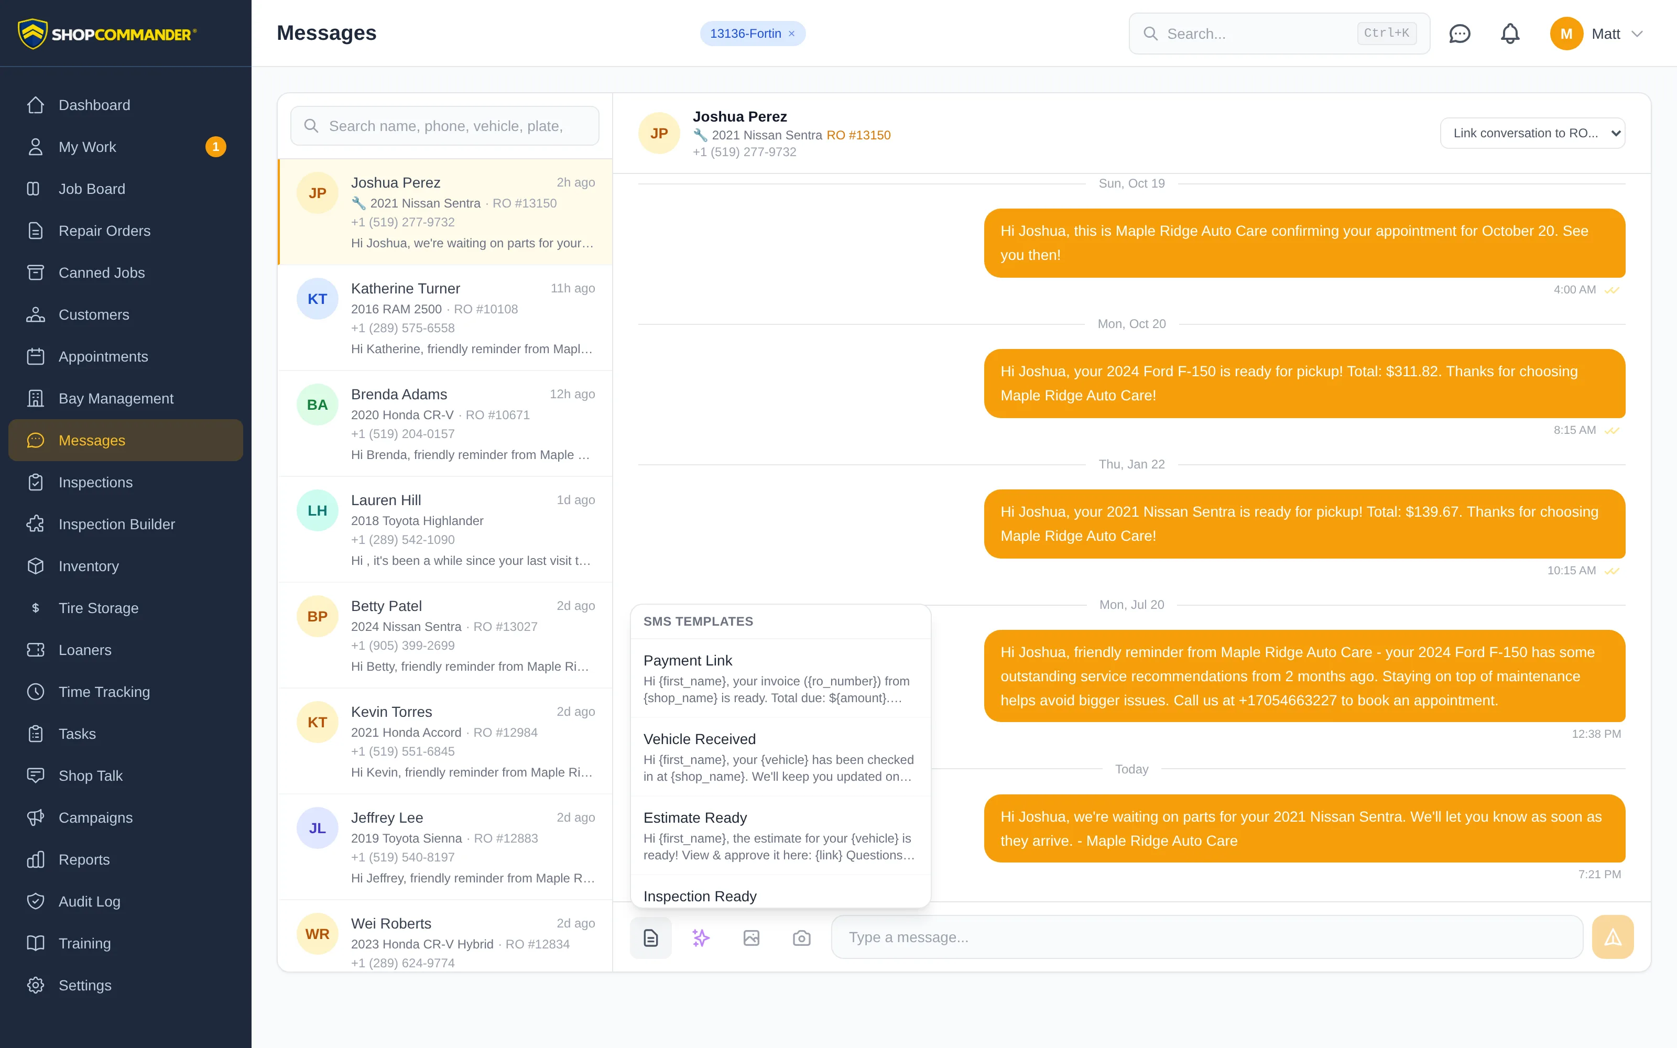
Task: Select the Payment Link template
Action: (780, 679)
